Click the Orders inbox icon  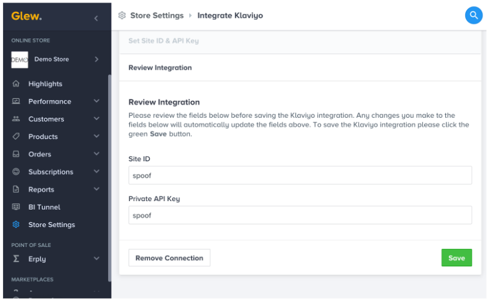16,154
